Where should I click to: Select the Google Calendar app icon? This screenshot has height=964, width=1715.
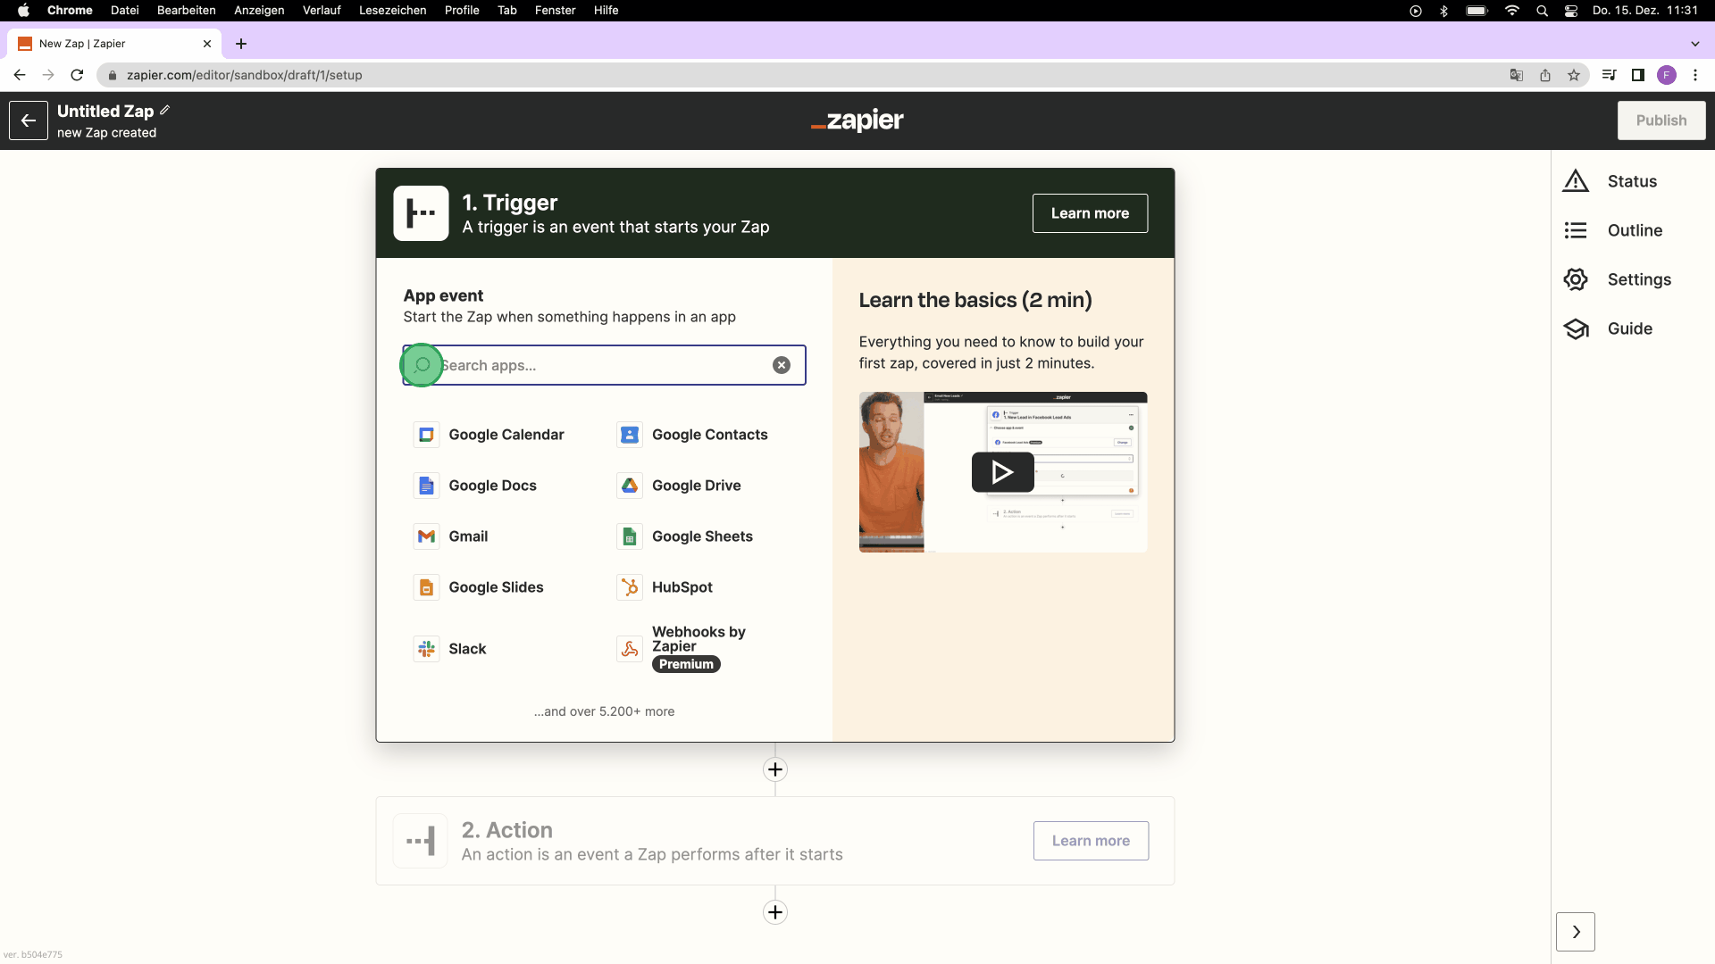[x=426, y=435]
